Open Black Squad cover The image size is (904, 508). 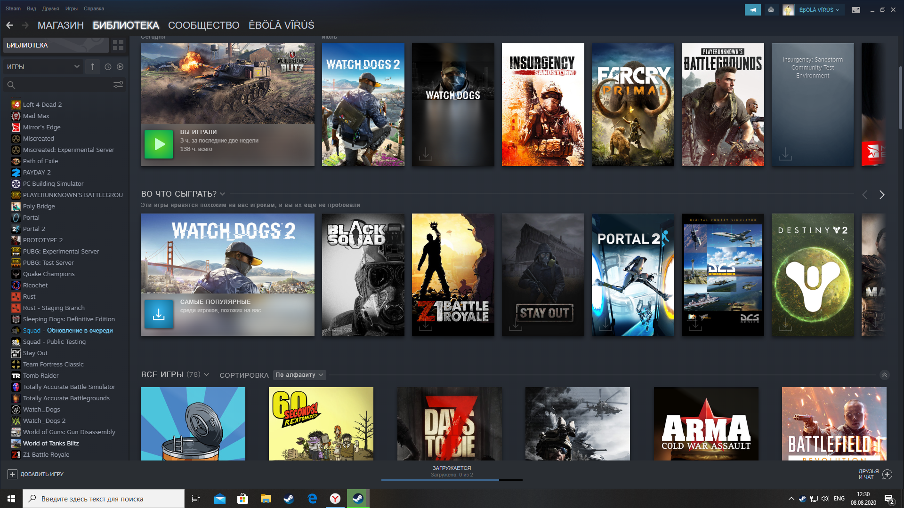tap(363, 275)
